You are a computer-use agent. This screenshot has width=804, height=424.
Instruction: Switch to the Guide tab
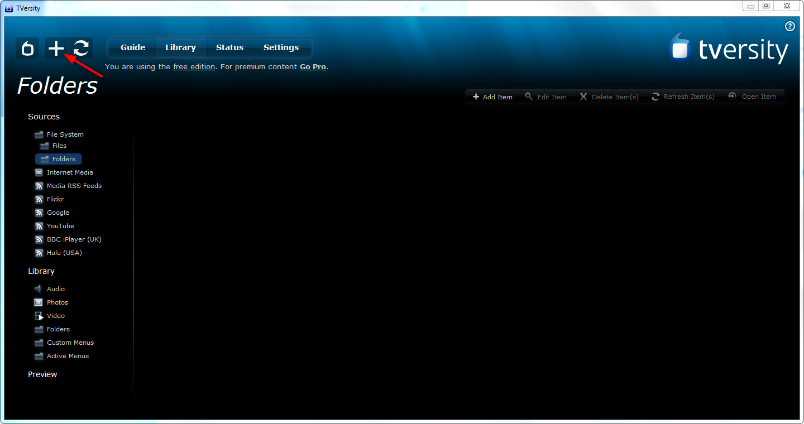coord(132,47)
